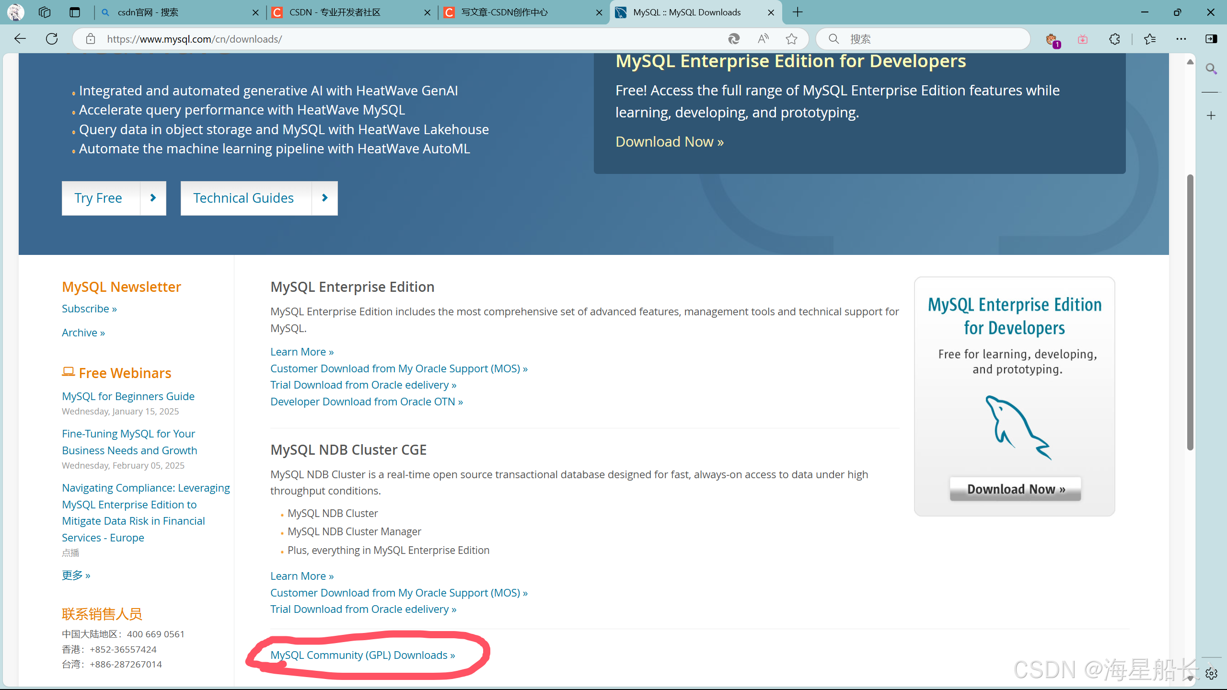Add page to favorites star icon
This screenshot has width=1227, height=690.
tap(791, 39)
